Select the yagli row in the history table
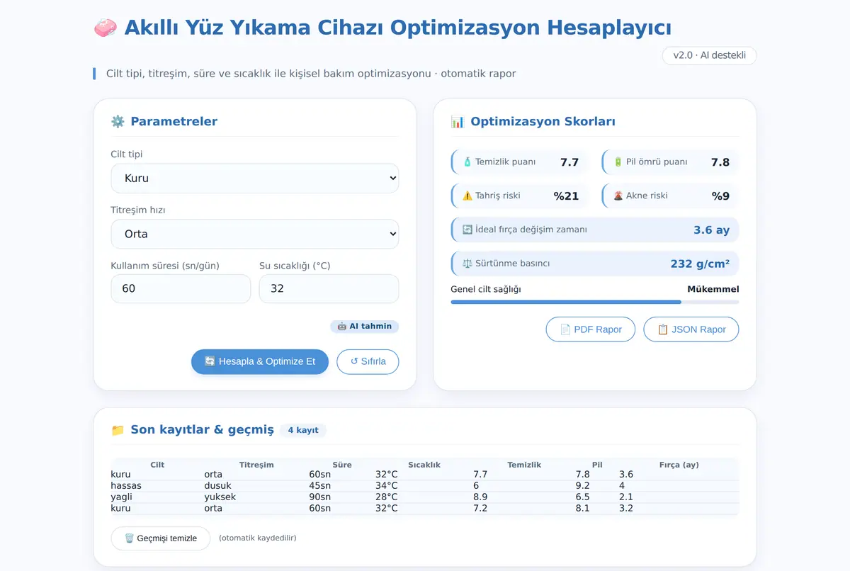Viewport: 850px width, 571px height. pyautogui.click(x=425, y=497)
